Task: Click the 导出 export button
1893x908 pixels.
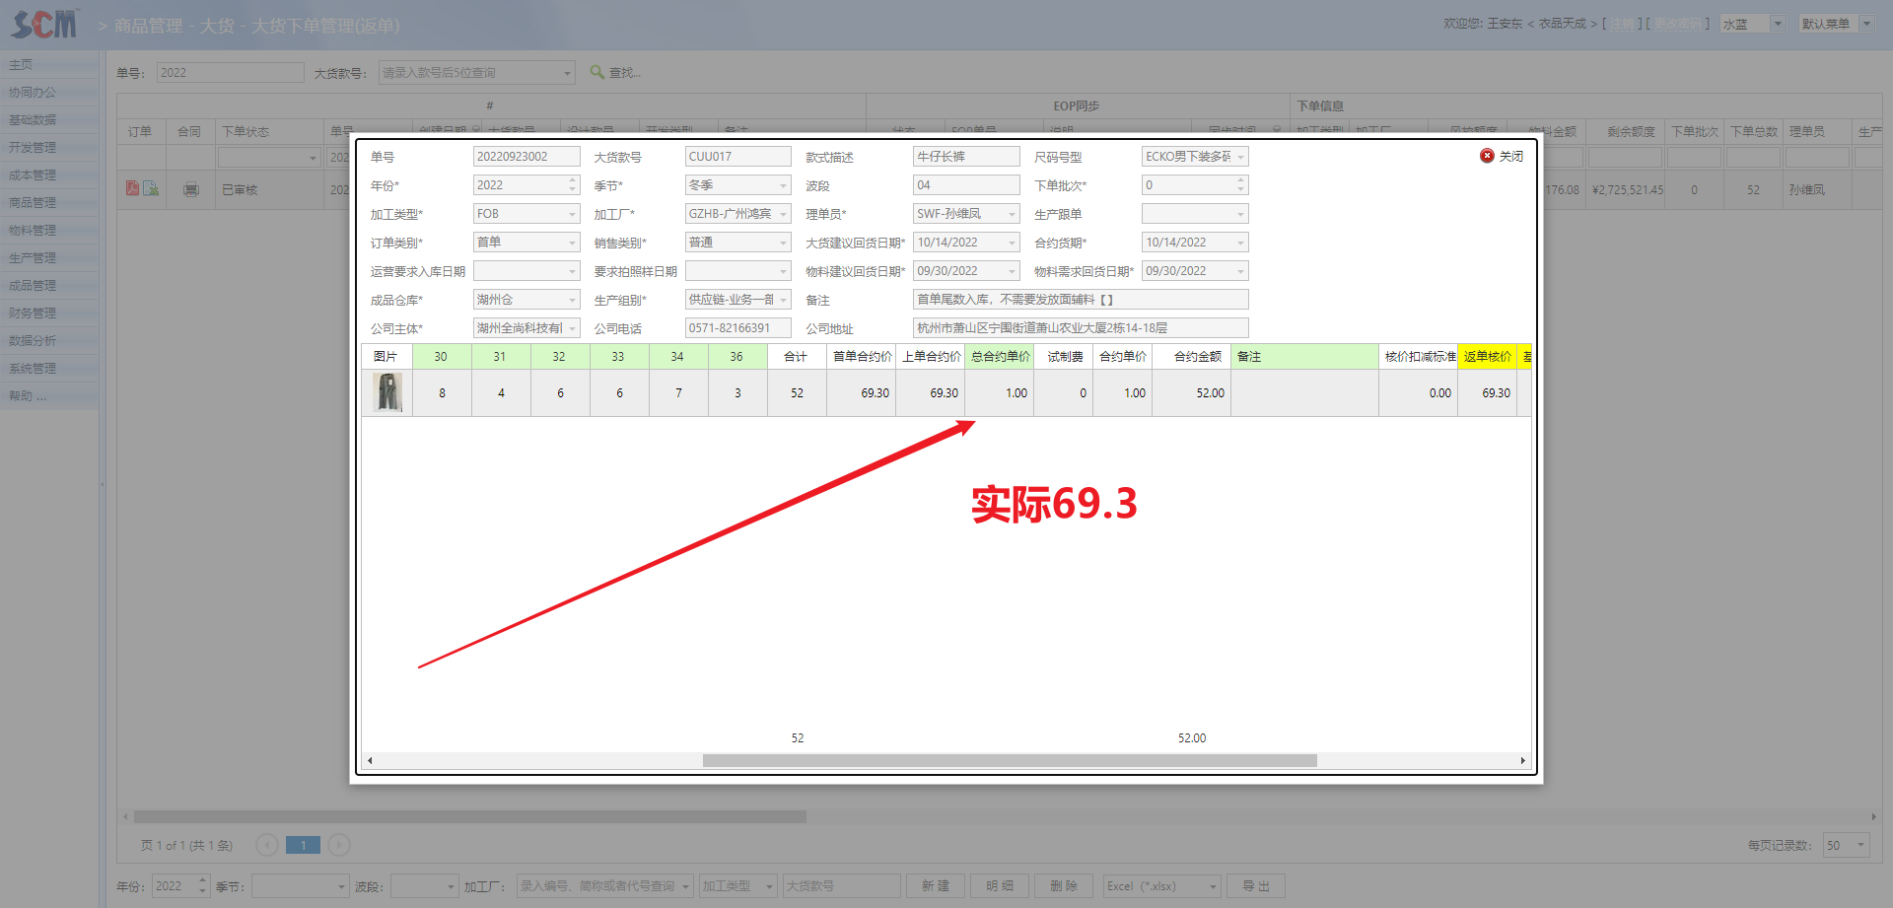Action: pos(1255,886)
